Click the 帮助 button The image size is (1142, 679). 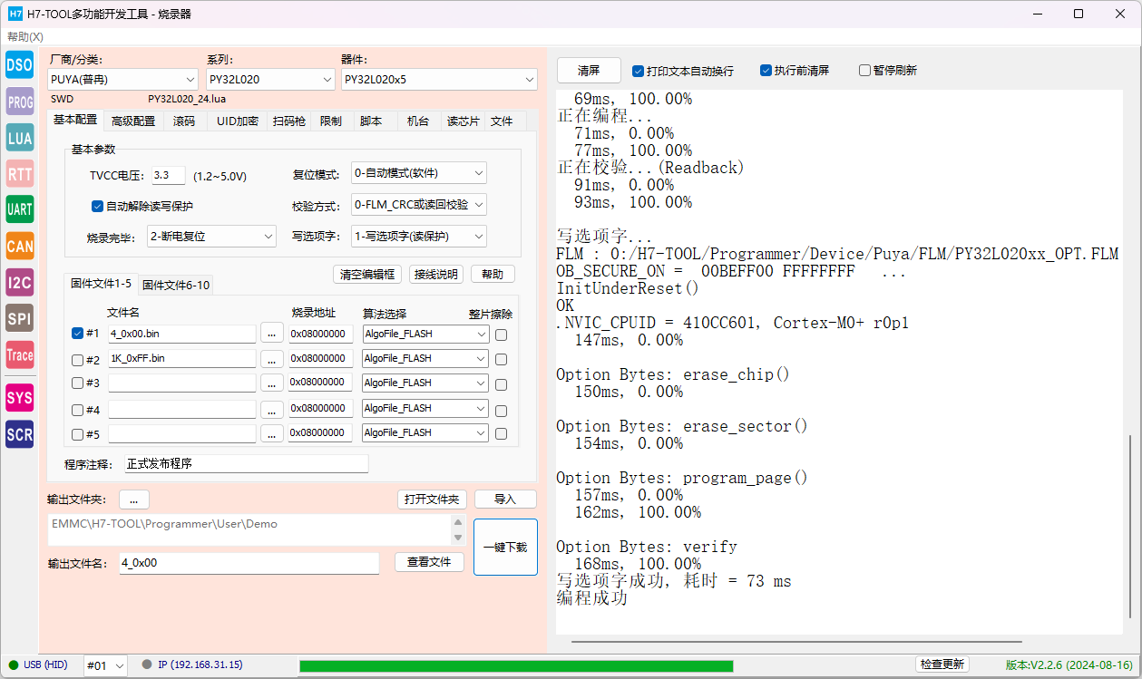(x=493, y=274)
